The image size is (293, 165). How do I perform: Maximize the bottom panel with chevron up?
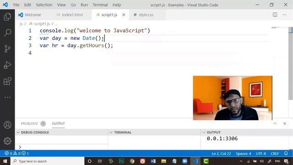coord(275,123)
